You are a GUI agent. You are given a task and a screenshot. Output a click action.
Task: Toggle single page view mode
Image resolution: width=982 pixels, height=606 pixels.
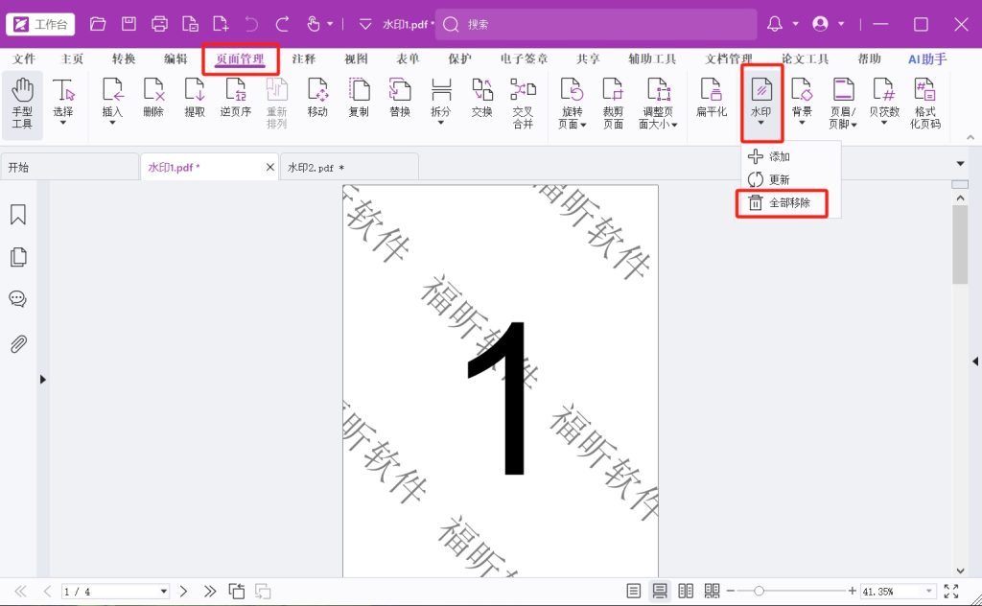coord(634,591)
